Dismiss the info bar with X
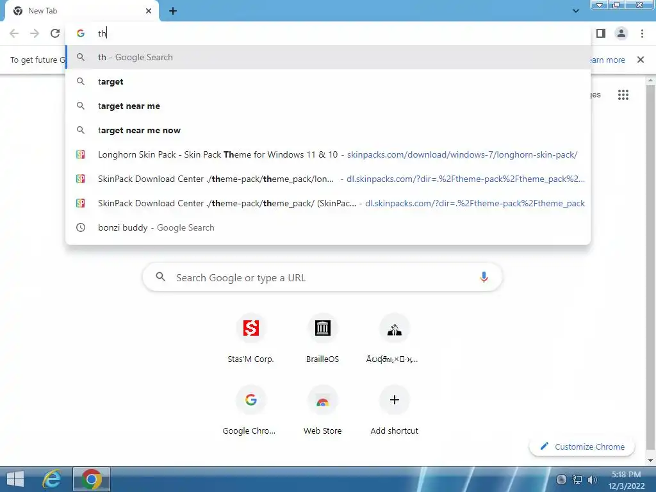Viewport: 656px width, 492px height. click(641, 60)
